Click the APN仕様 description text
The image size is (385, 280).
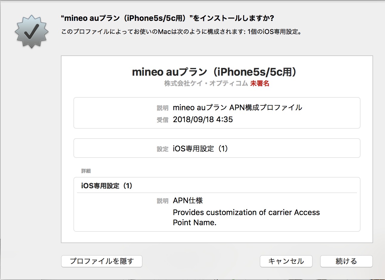coord(188,200)
